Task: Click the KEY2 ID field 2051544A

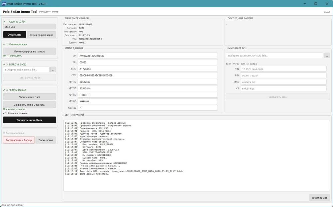Action: [x=148, y=88]
